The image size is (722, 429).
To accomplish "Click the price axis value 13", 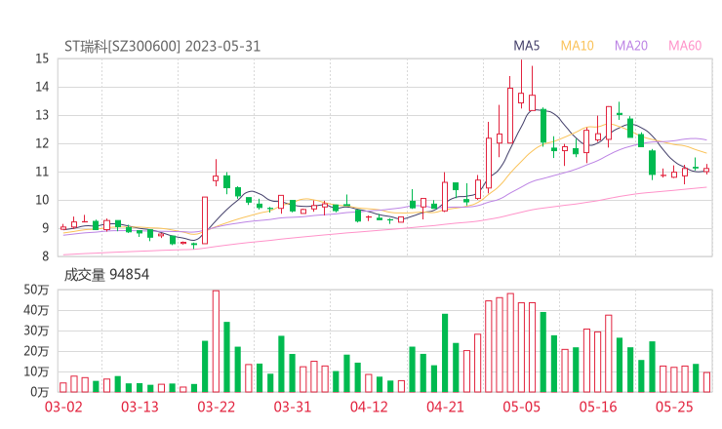I will tap(42, 115).
